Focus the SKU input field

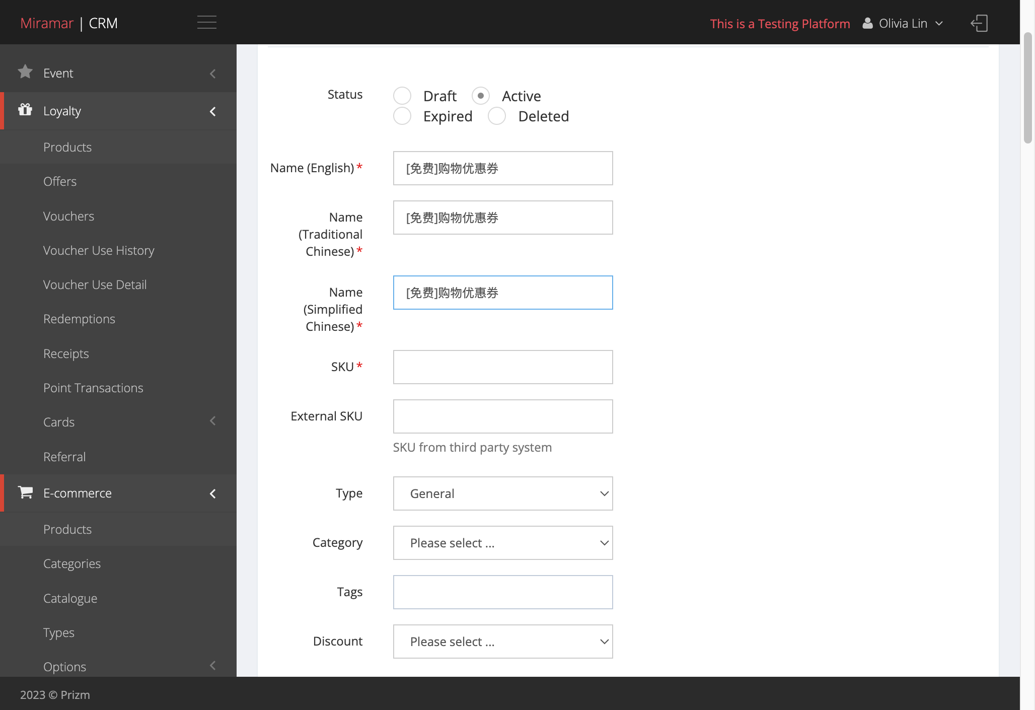503,367
